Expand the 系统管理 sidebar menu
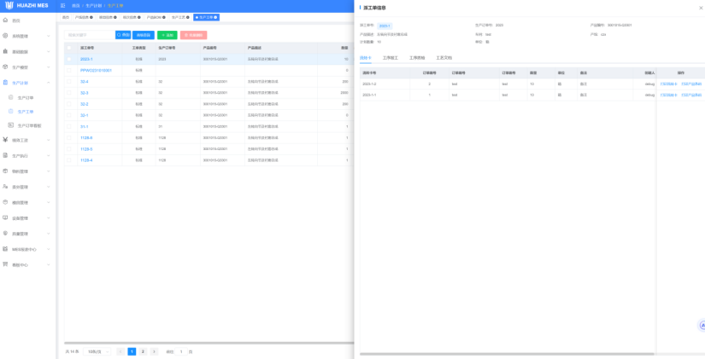The width and height of the screenshot is (705, 359). [x=48, y=36]
